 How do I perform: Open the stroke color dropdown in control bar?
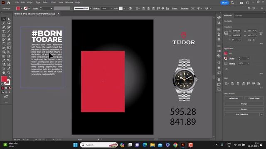point(29,8)
